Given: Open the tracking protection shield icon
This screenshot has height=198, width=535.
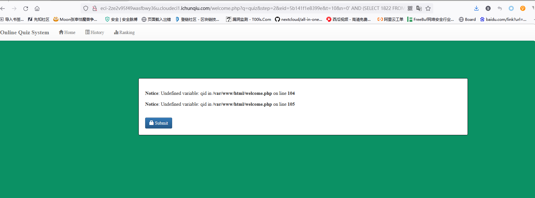Looking at the screenshot, I should [x=86, y=8].
